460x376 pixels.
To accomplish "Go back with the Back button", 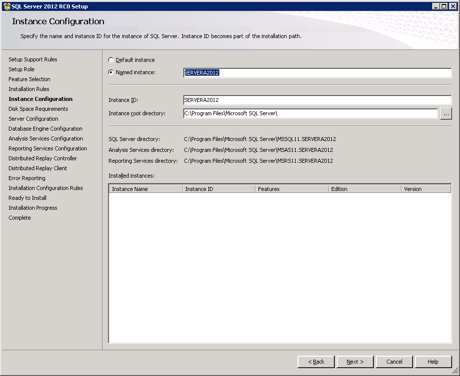I will click(316, 362).
